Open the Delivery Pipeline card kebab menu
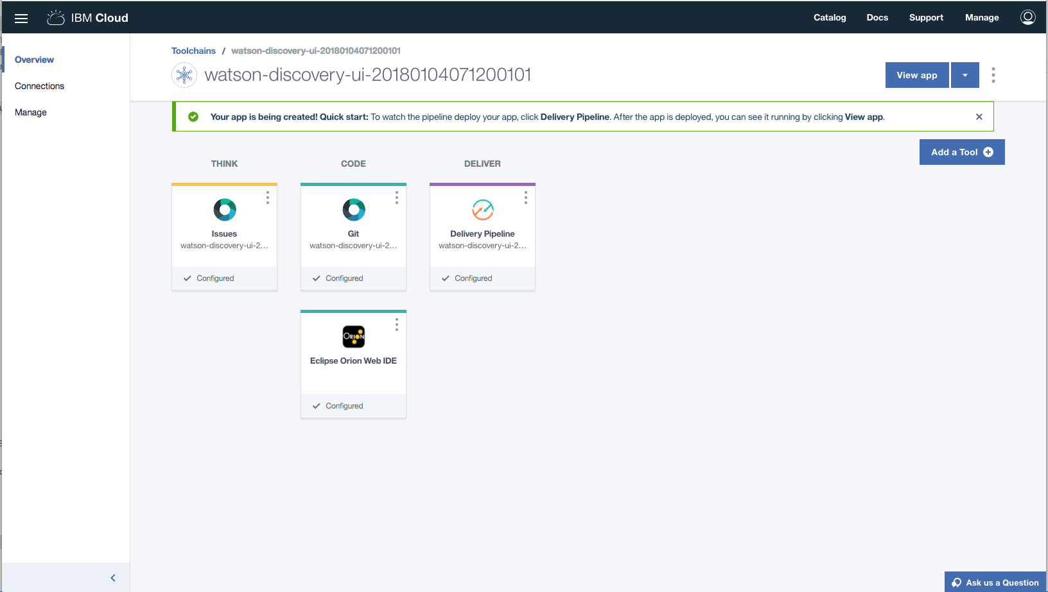1048x592 pixels. (526, 198)
